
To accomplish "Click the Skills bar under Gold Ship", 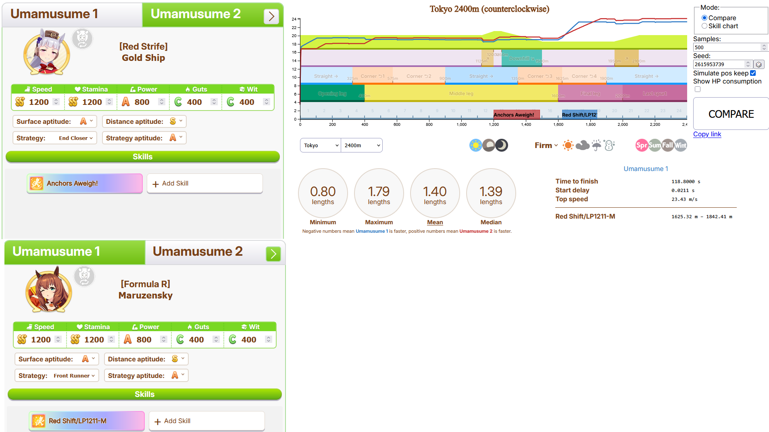I will tap(143, 157).
